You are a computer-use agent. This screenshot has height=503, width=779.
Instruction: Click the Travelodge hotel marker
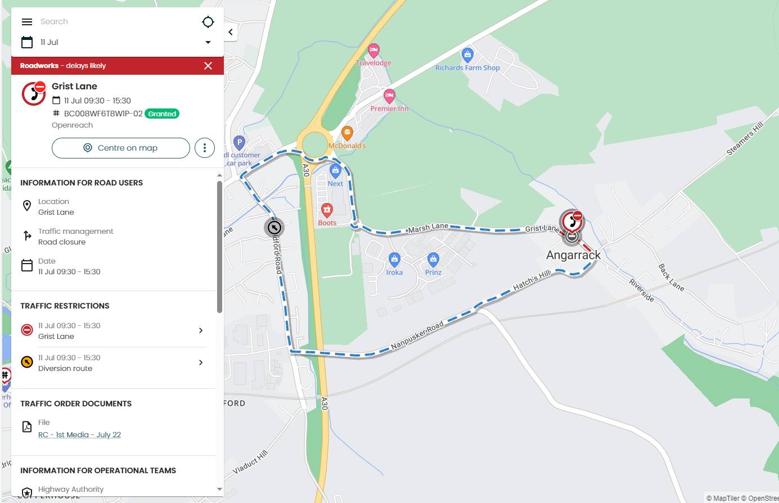click(373, 51)
